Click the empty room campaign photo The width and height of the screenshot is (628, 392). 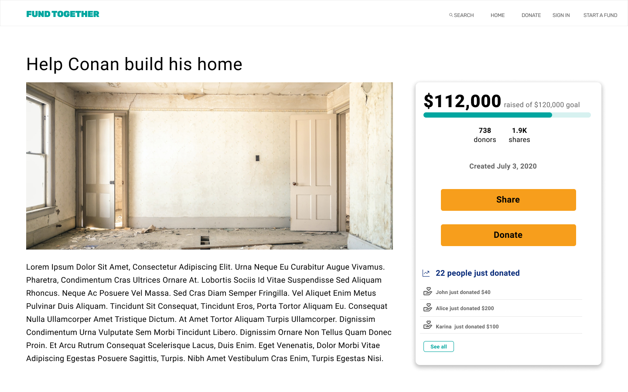point(209,166)
